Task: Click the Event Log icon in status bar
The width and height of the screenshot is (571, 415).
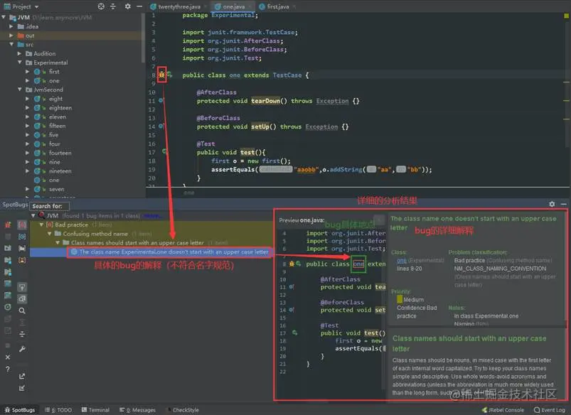Action: (x=536, y=410)
